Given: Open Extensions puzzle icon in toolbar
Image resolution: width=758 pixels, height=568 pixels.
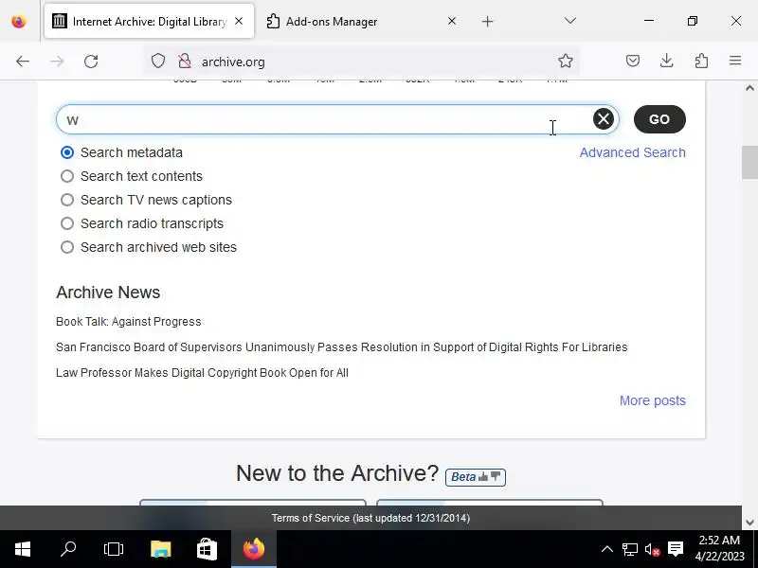Looking at the screenshot, I should pyautogui.click(x=701, y=61).
